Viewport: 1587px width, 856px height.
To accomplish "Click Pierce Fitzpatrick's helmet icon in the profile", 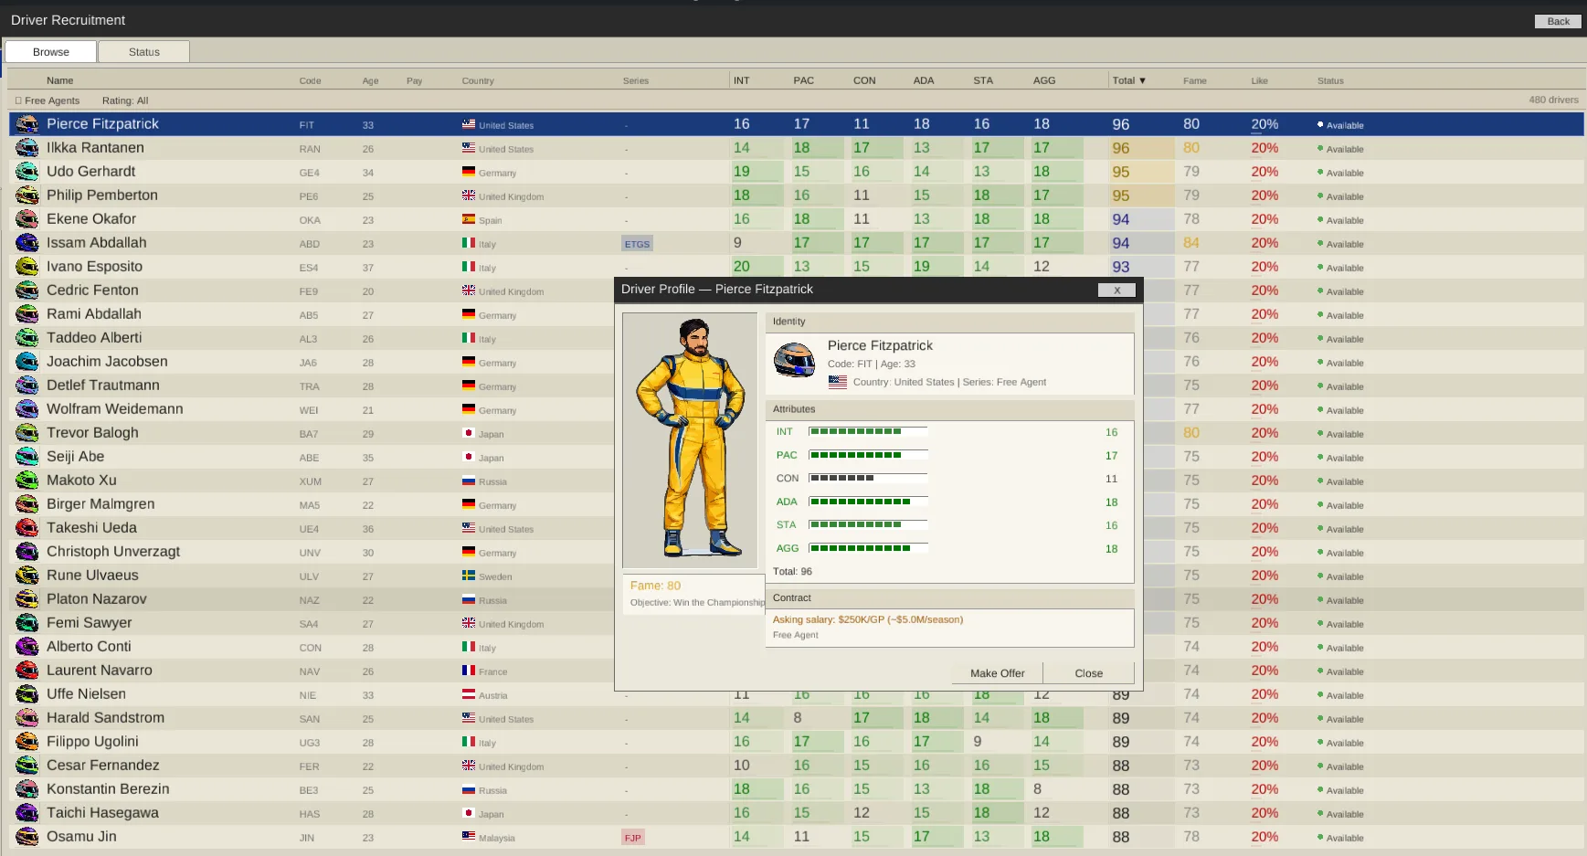I will pos(793,360).
